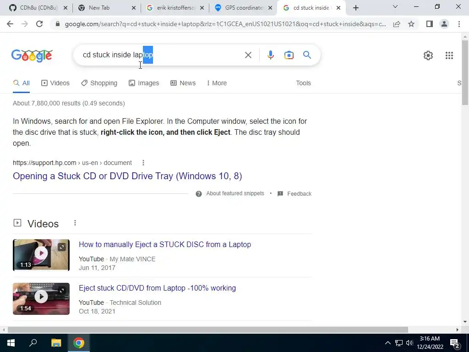
Task: Open the Chrome profile avatar
Action: point(444,24)
